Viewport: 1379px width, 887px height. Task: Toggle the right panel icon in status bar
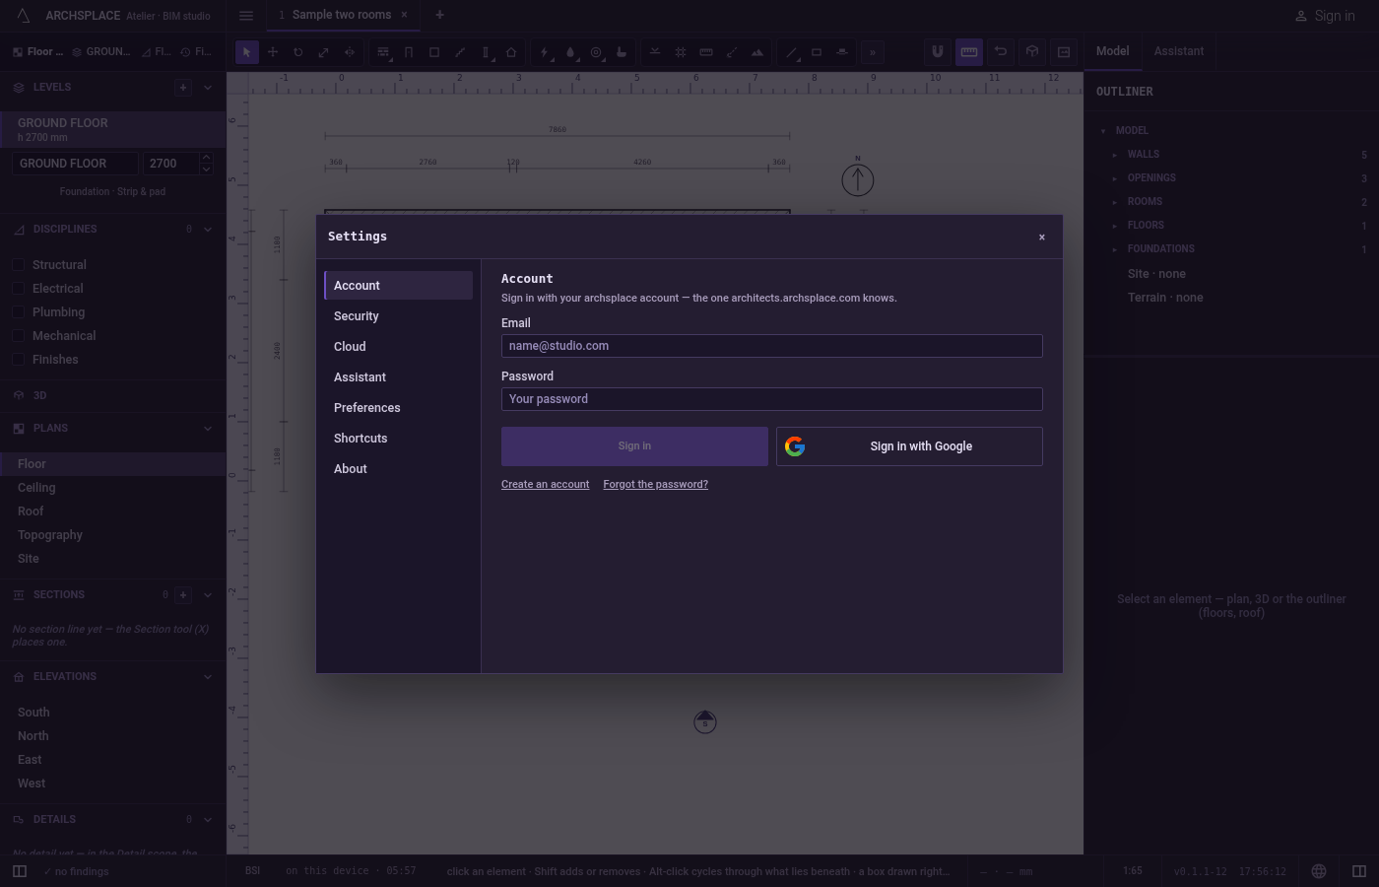1359,871
